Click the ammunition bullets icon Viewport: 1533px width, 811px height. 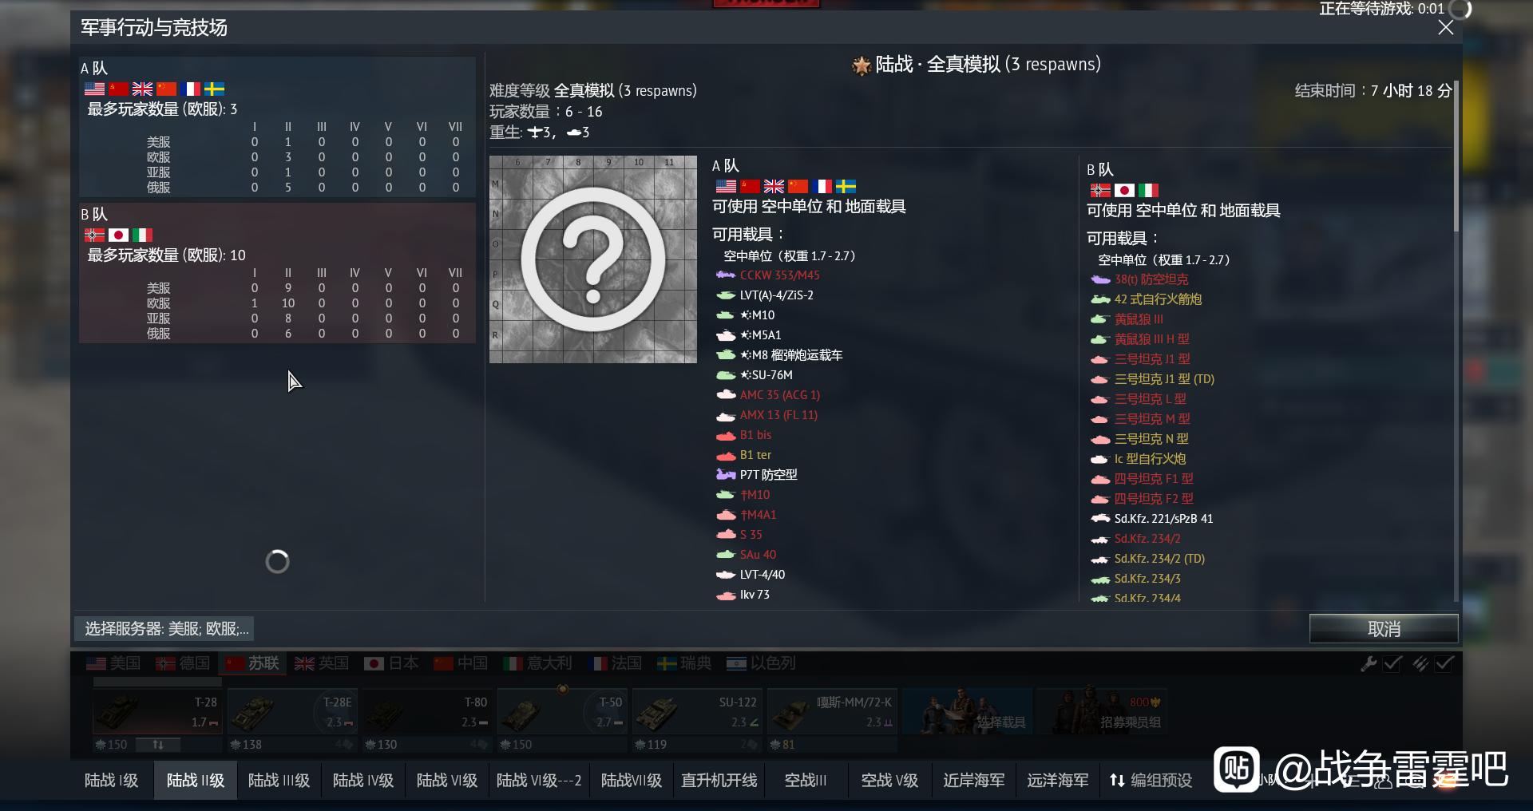point(1420,663)
